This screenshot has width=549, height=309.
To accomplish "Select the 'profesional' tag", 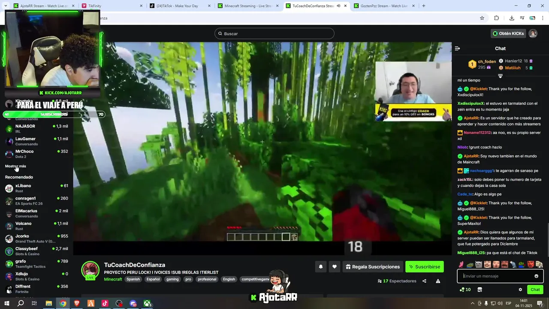I will pyautogui.click(x=207, y=279).
